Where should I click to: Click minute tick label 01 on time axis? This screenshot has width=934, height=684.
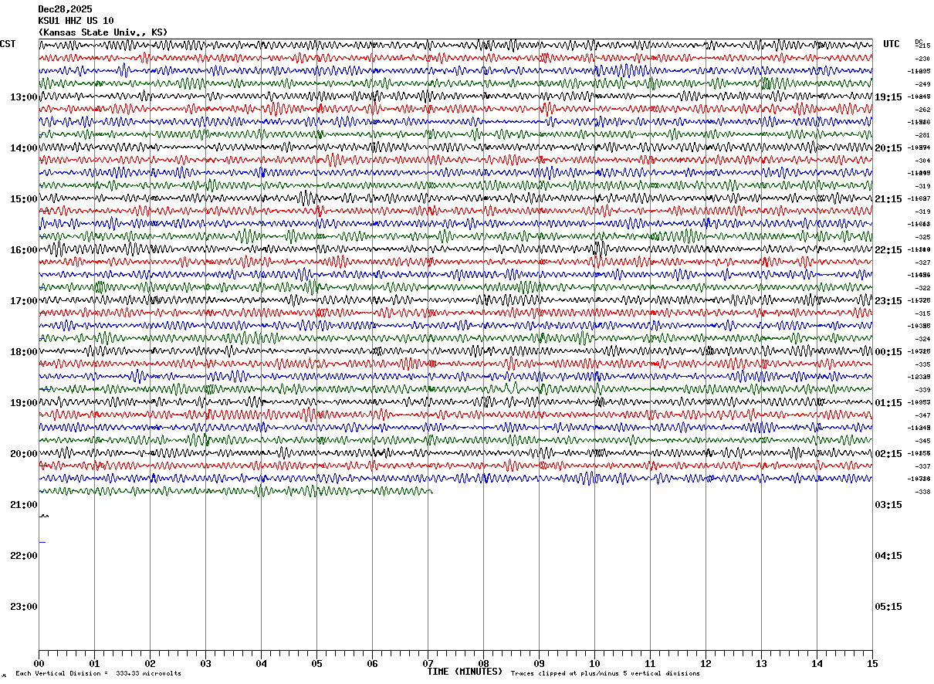tap(94, 664)
